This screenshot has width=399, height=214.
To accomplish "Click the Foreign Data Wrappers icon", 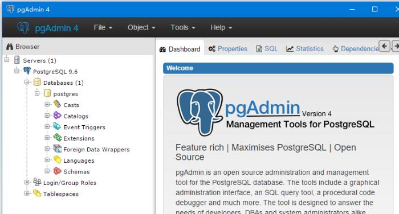I will pyautogui.click(x=58, y=149).
